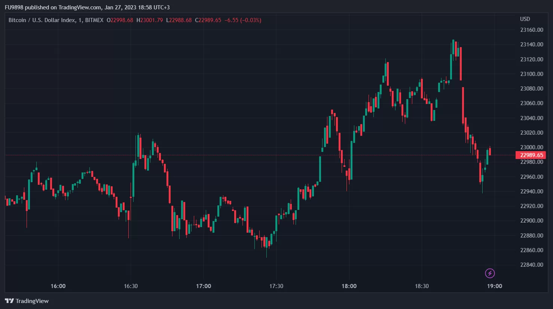Select the 17:30 time axis label
Screen dimensions: 553x309
click(276, 286)
